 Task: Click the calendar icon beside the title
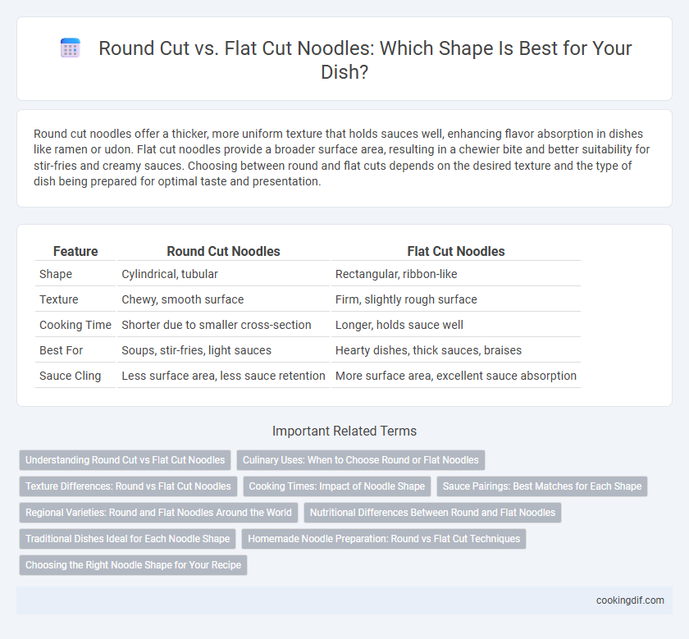click(70, 48)
